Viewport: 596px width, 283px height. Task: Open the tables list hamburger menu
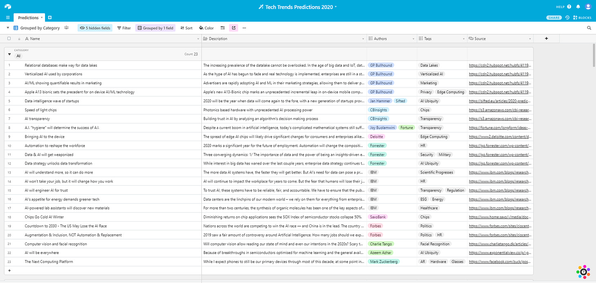(x=8, y=18)
